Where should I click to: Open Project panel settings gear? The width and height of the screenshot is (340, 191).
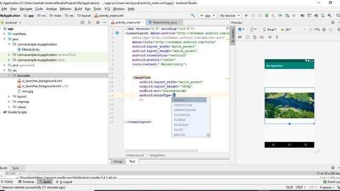click(98, 22)
